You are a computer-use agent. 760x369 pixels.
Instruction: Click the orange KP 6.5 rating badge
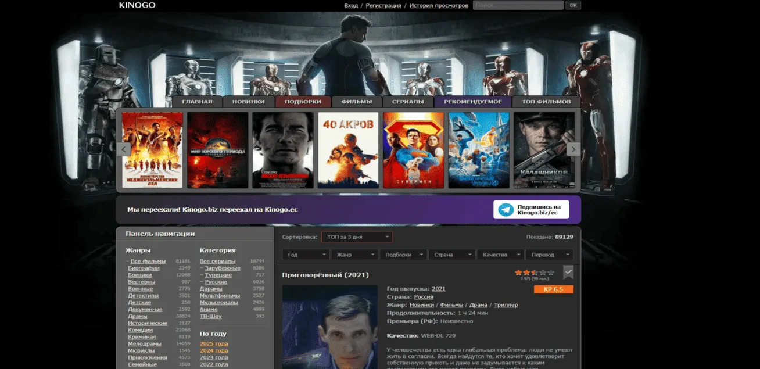(554, 289)
